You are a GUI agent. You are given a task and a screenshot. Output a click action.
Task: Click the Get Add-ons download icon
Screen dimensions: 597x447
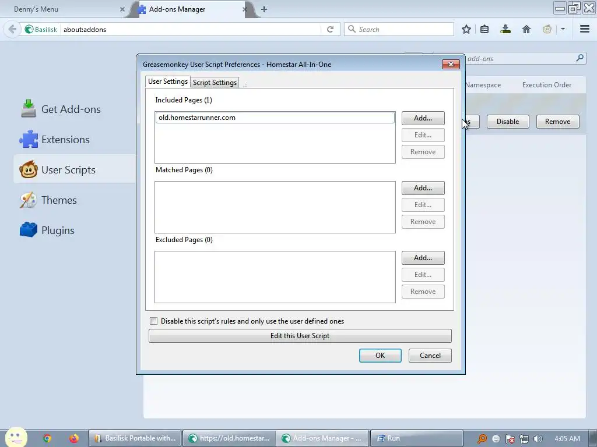point(29,109)
